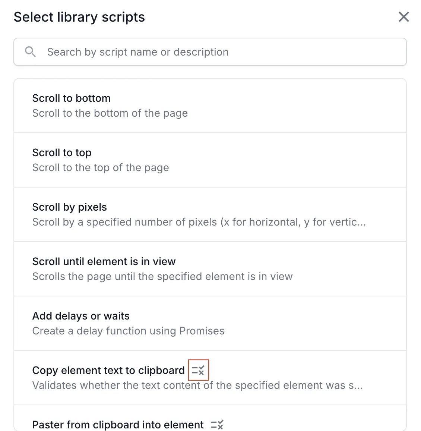The width and height of the screenshot is (421, 431).
Task: Click the "Validates whether the text content" description
Action: 197,386
